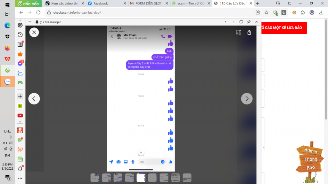Viewport: 328px width, 184px height.
Task: Open Messenger panel three-dot menu
Action: tap(29, 22)
